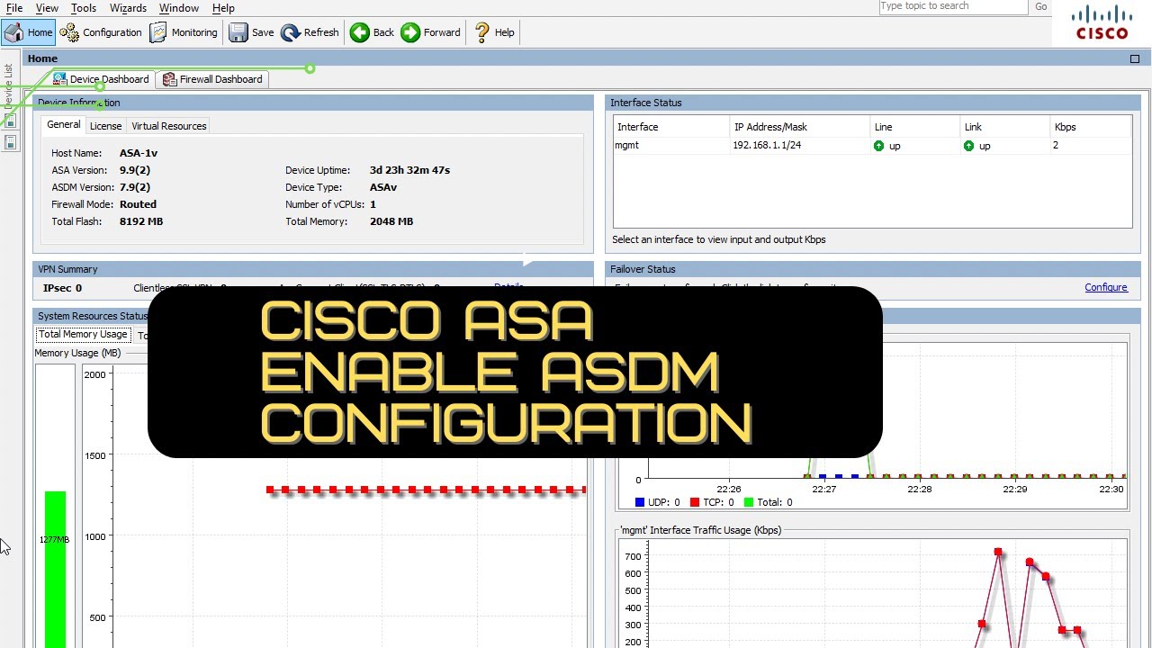Open the Help menu in the menu bar
1152x648 pixels.
223,8
